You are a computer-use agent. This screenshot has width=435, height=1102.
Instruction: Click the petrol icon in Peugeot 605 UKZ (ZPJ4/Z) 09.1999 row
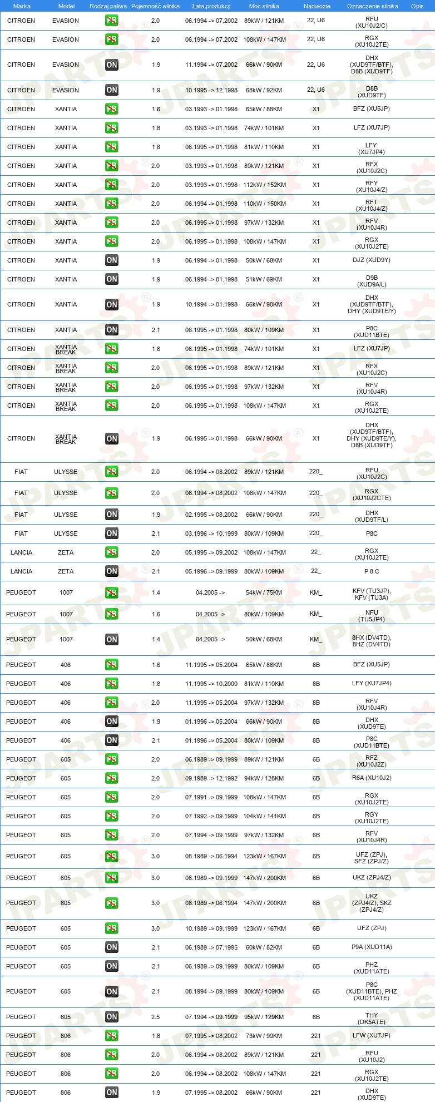point(112,878)
